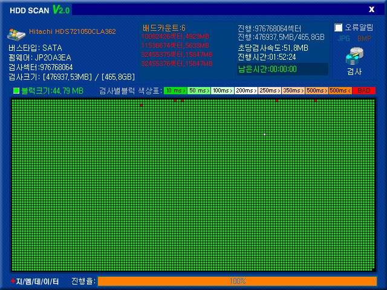Click the 블럭크기:44.79 MB label

click(x=53, y=91)
